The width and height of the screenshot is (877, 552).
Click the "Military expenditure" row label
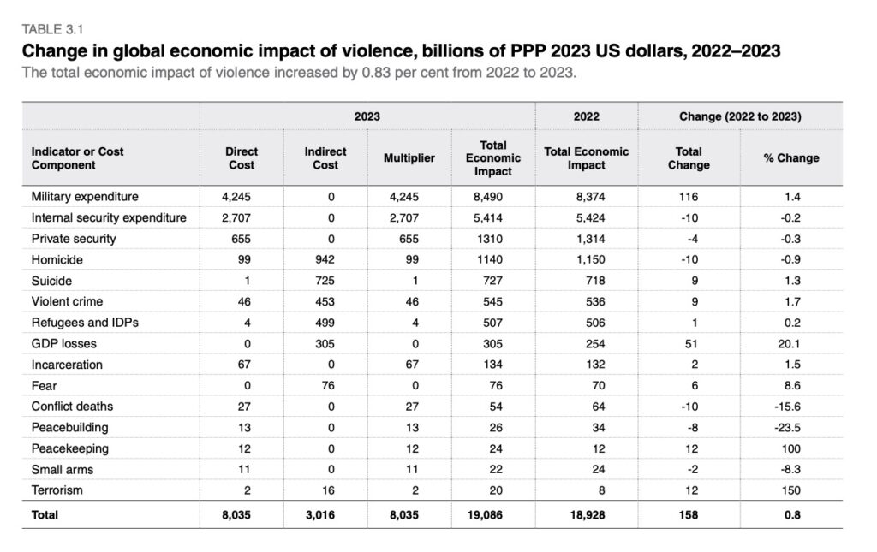click(x=84, y=196)
